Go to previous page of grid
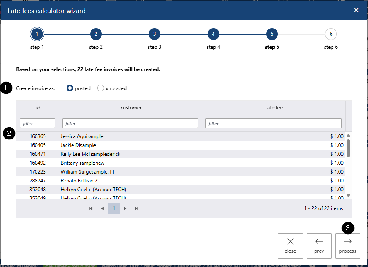Viewport: 368px width, 267px height. coord(102,208)
